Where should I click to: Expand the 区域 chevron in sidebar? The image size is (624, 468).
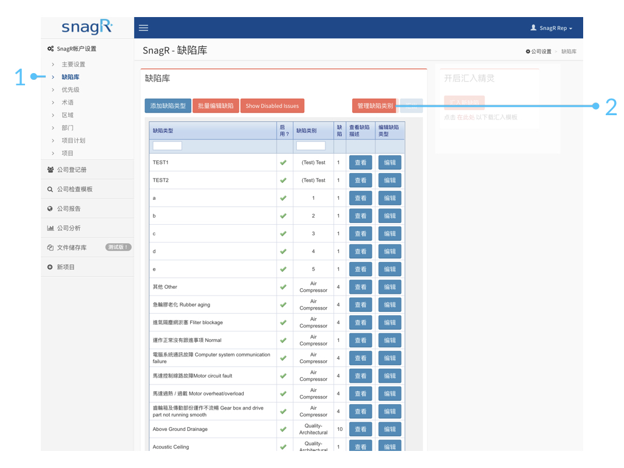[x=53, y=115]
